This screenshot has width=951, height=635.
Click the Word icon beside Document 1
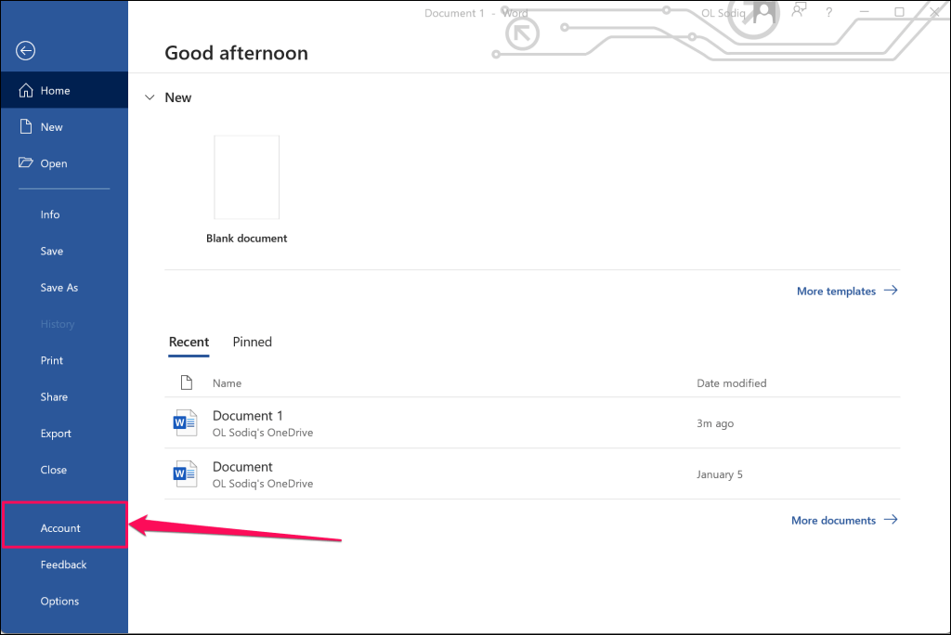[185, 423]
